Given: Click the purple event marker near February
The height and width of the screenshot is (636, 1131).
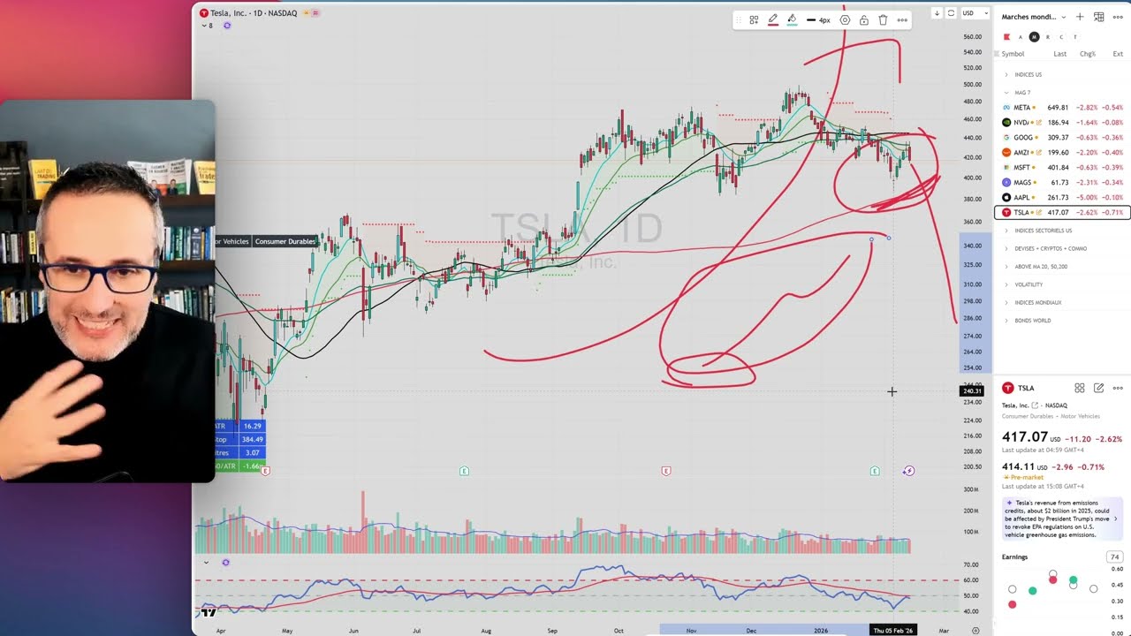Looking at the screenshot, I should point(908,471).
